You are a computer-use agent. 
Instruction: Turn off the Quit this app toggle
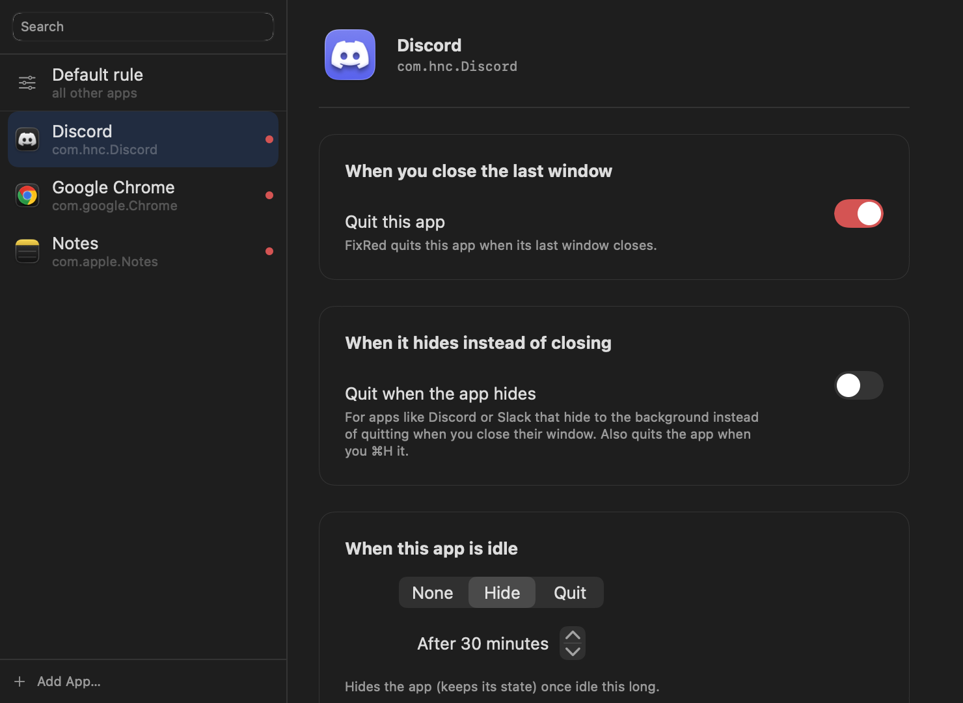[x=859, y=214]
